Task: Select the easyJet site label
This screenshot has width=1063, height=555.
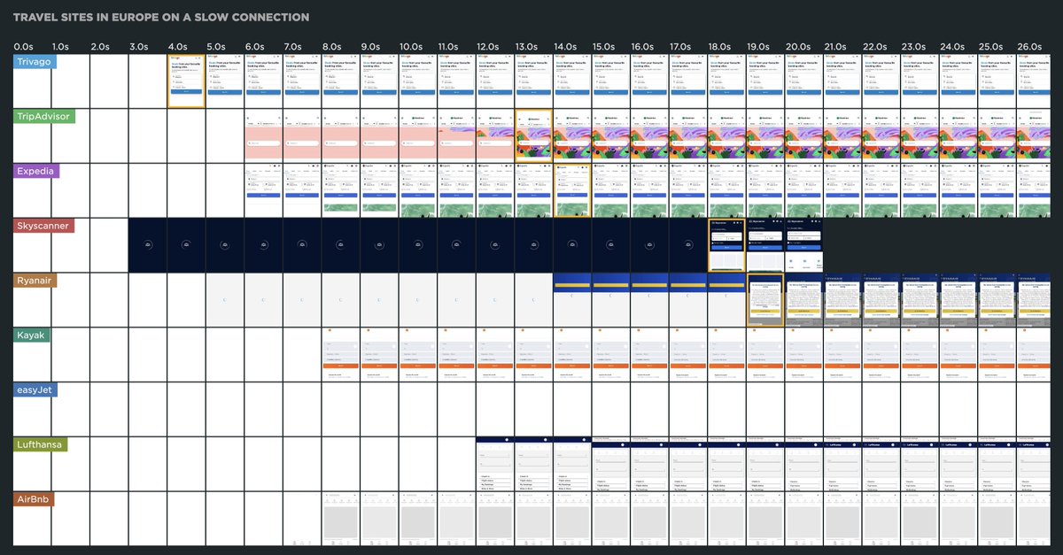Action: pyautogui.click(x=35, y=390)
